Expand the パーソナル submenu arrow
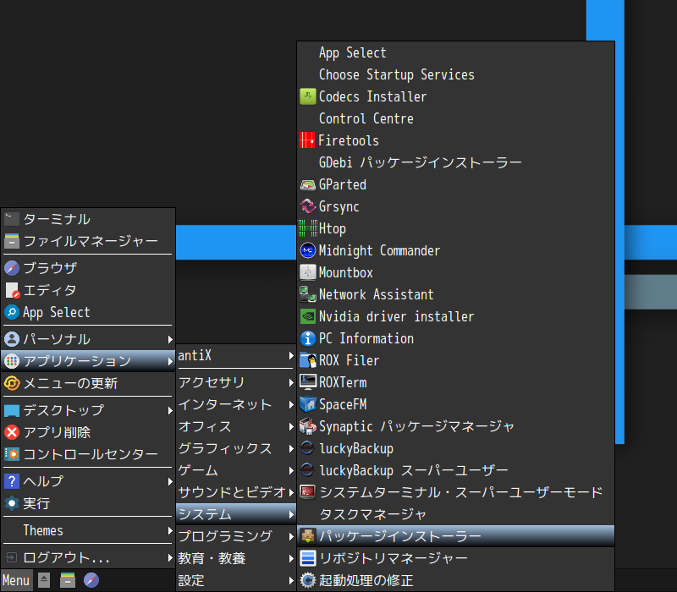677x592 pixels. coord(170,340)
